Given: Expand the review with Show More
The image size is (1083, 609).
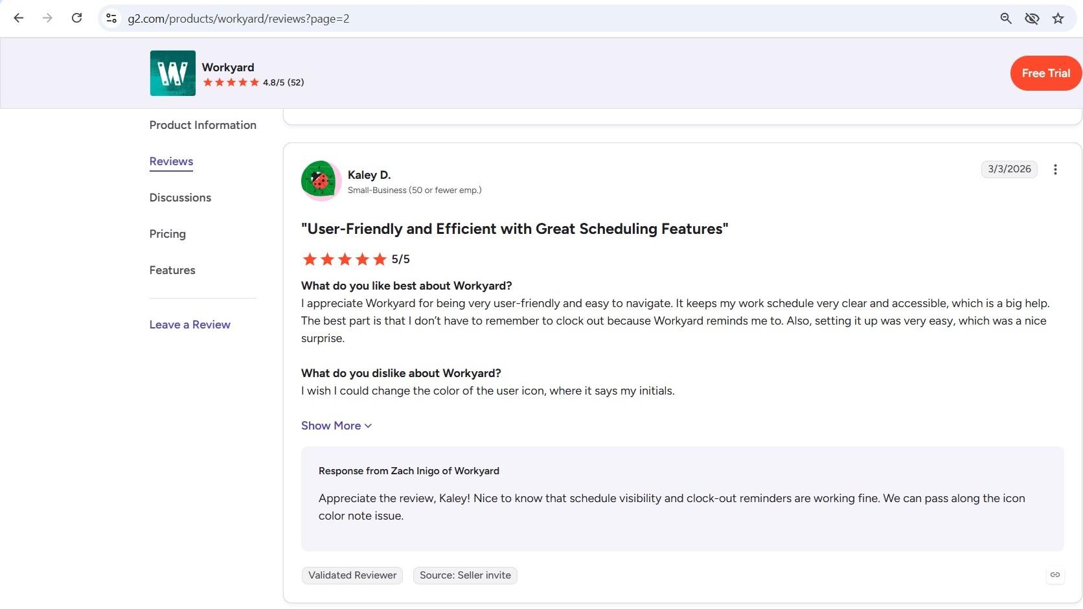Looking at the screenshot, I should [336, 426].
